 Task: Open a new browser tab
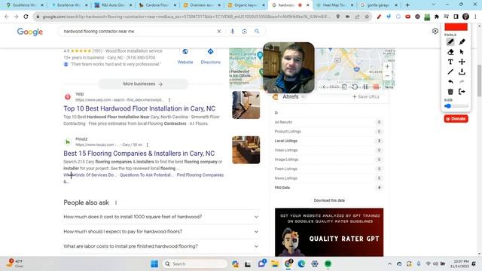click(407, 5)
